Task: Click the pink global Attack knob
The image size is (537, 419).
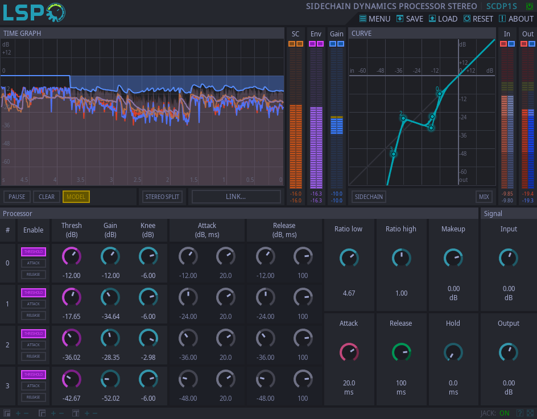Action: pos(349,352)
